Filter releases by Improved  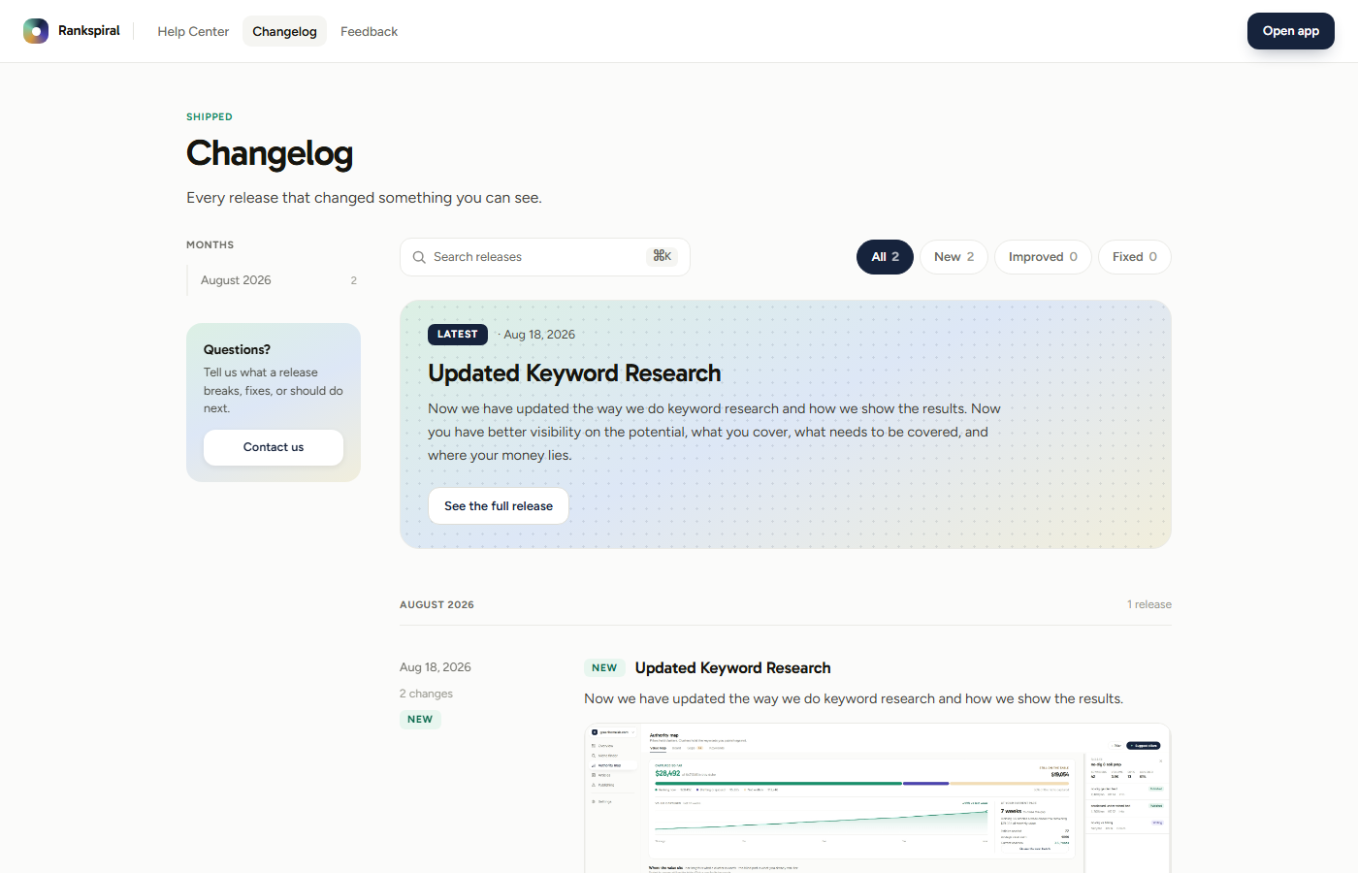pos(1043,257)
